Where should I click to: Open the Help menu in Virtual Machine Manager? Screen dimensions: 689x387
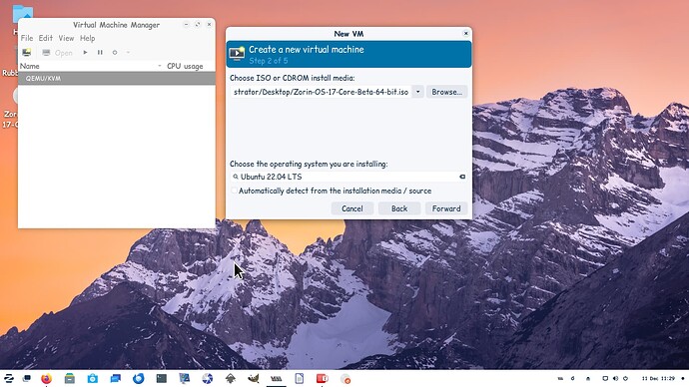click(x=88, y=38)
